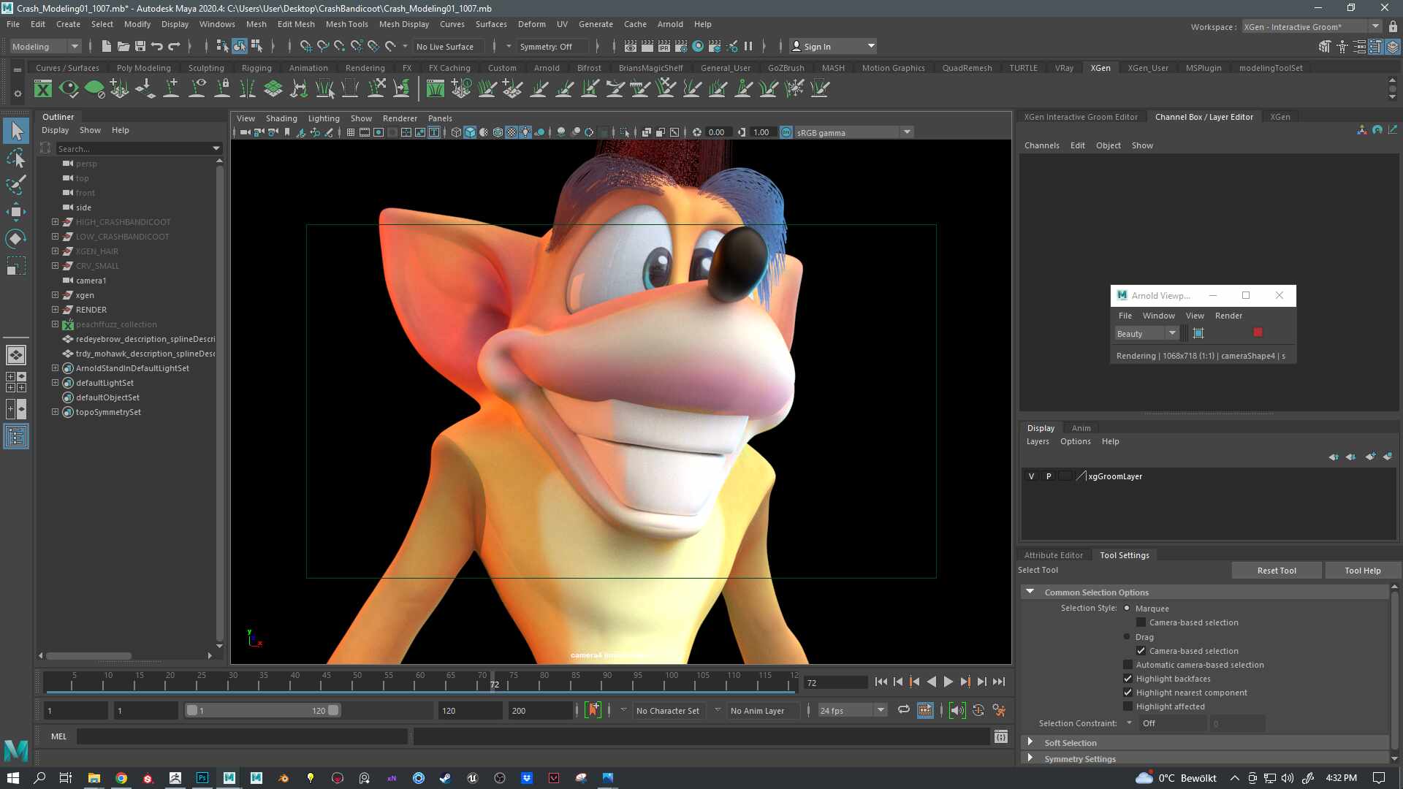Activate the Paint selection tool
The height and width of the screenshot is (789, 1403).
(x=16, y=184)
